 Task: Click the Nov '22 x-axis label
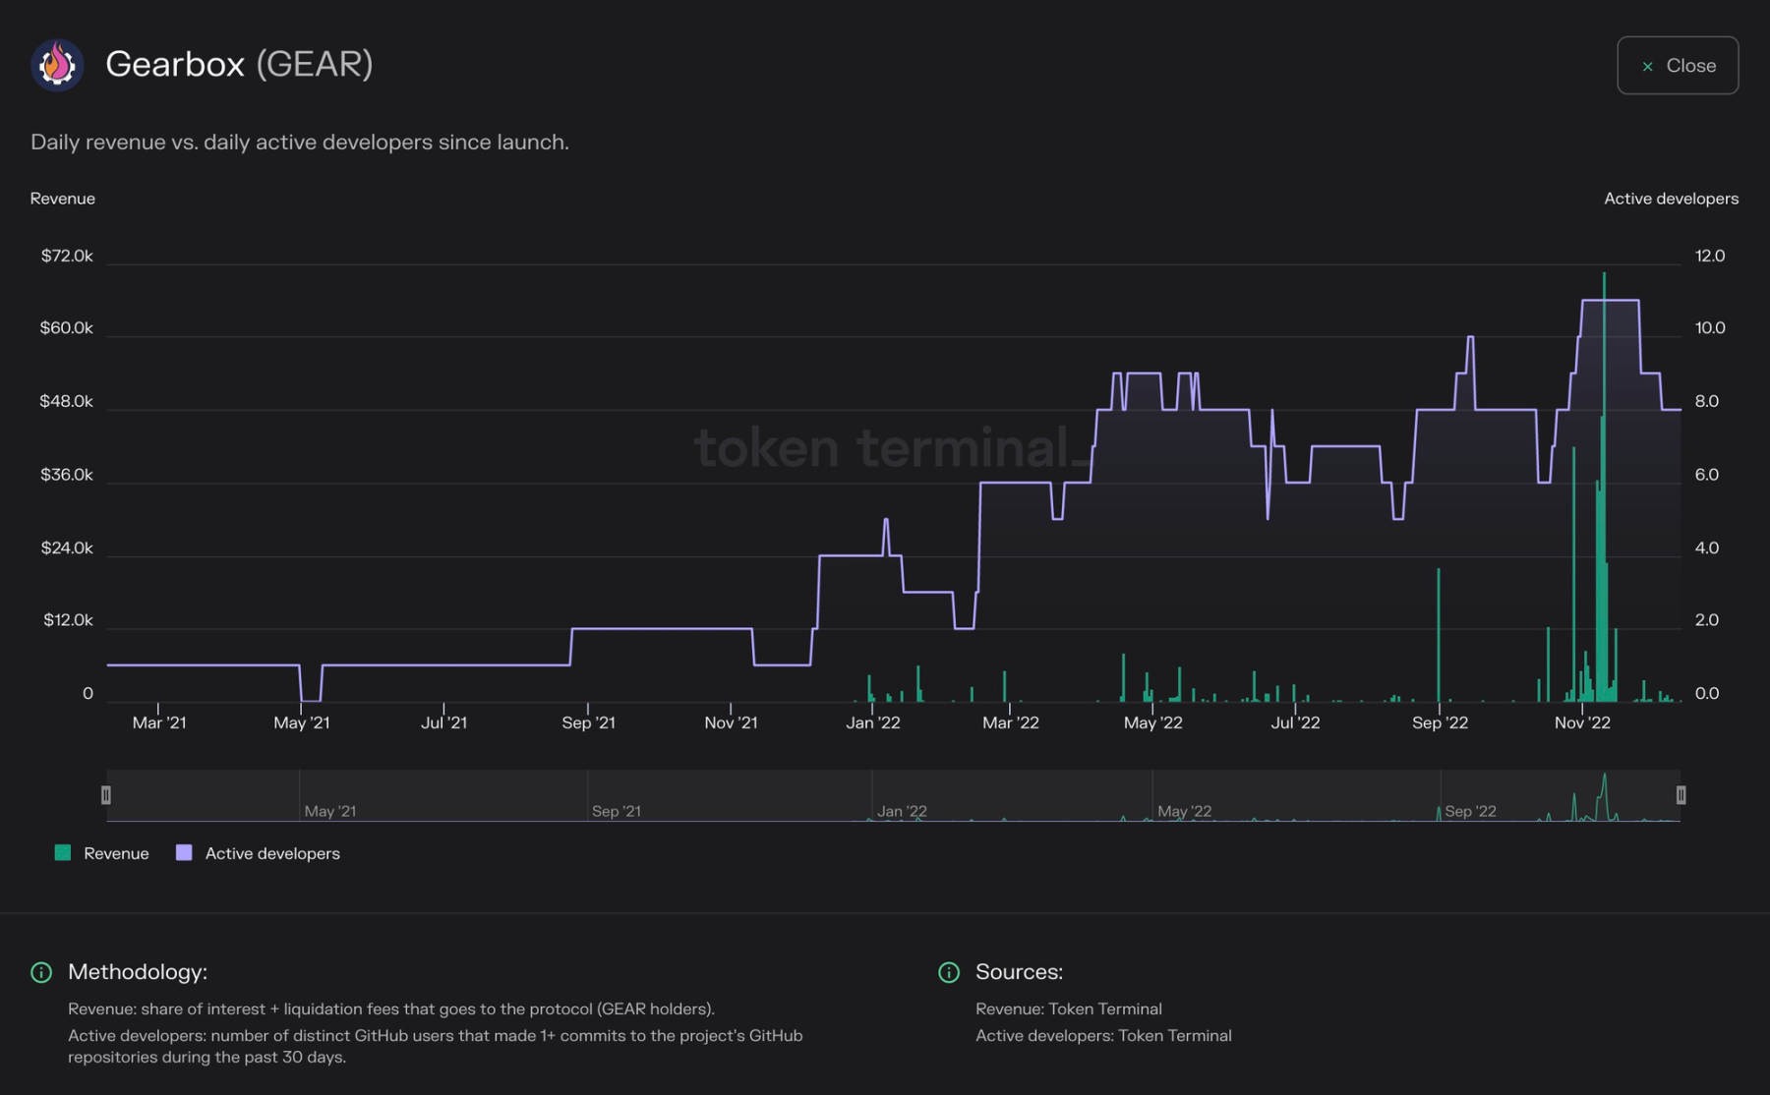click(1581, 722)
